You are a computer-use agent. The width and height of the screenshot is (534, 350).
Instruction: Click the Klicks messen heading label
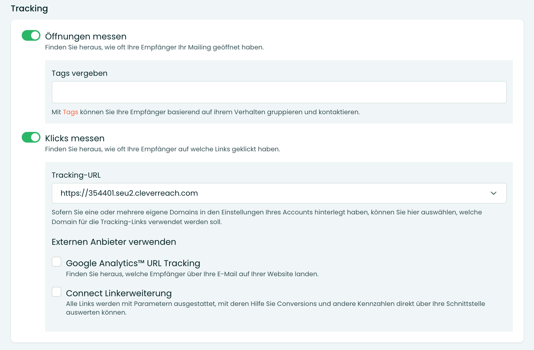[75, 138]
